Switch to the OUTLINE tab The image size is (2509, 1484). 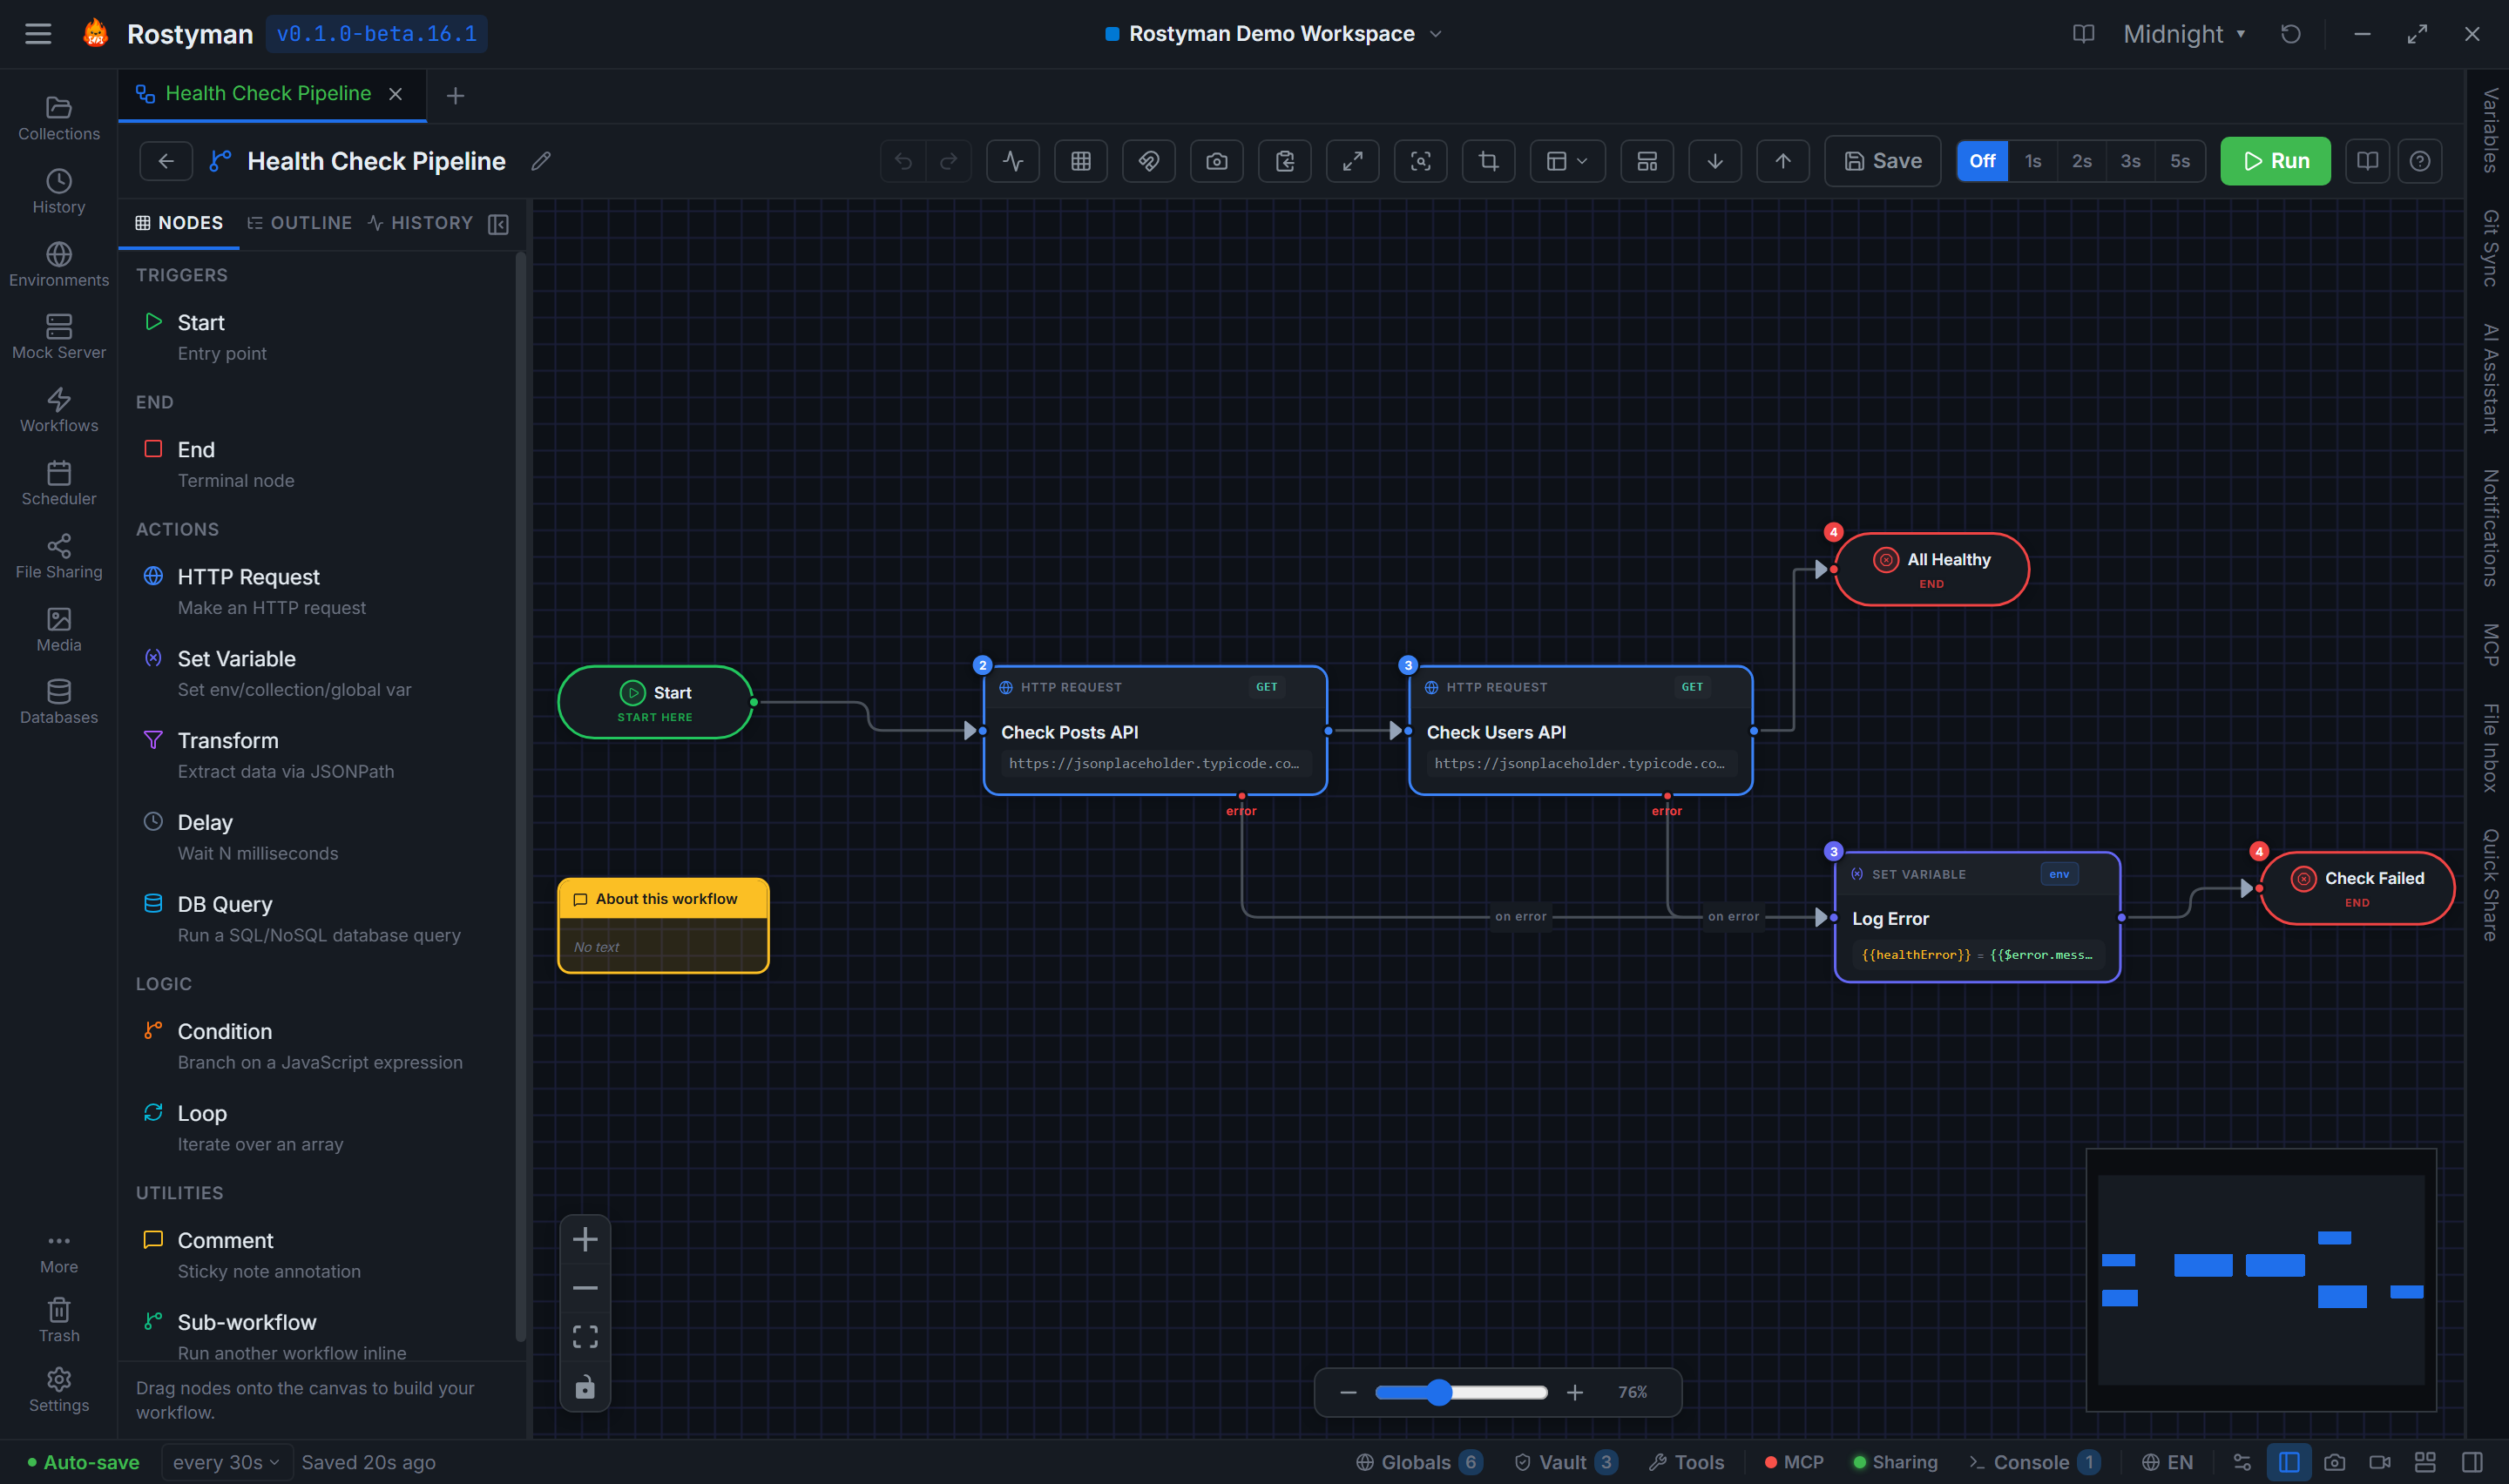300,223
